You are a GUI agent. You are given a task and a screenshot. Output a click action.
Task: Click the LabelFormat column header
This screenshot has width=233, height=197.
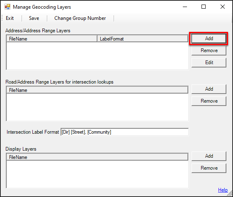click(143, 39)
